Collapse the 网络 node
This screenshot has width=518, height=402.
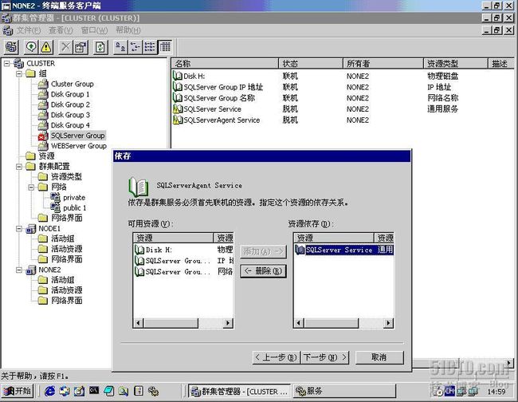(31, 187)
